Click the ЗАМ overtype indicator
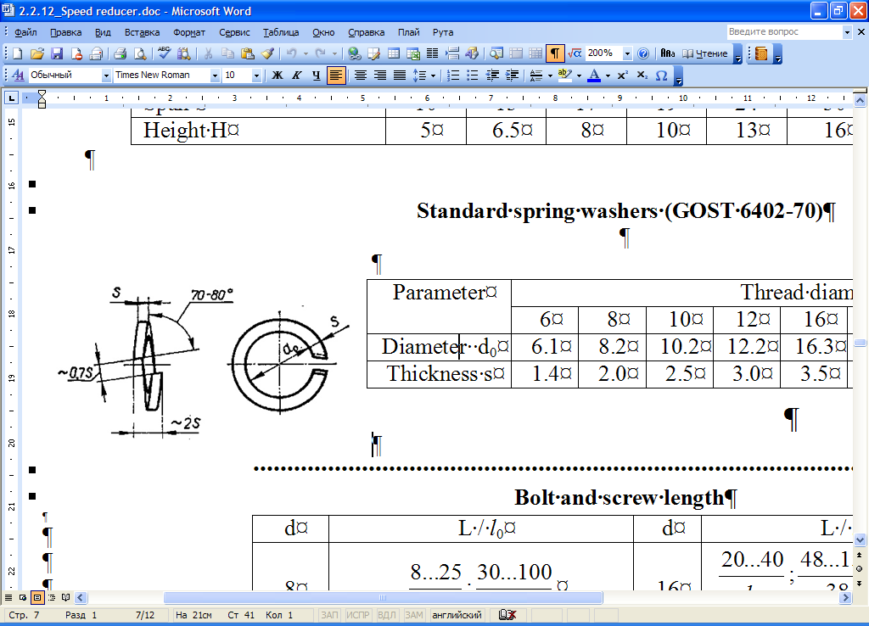Screen dimensions: 869x626 tap(414, 615)
